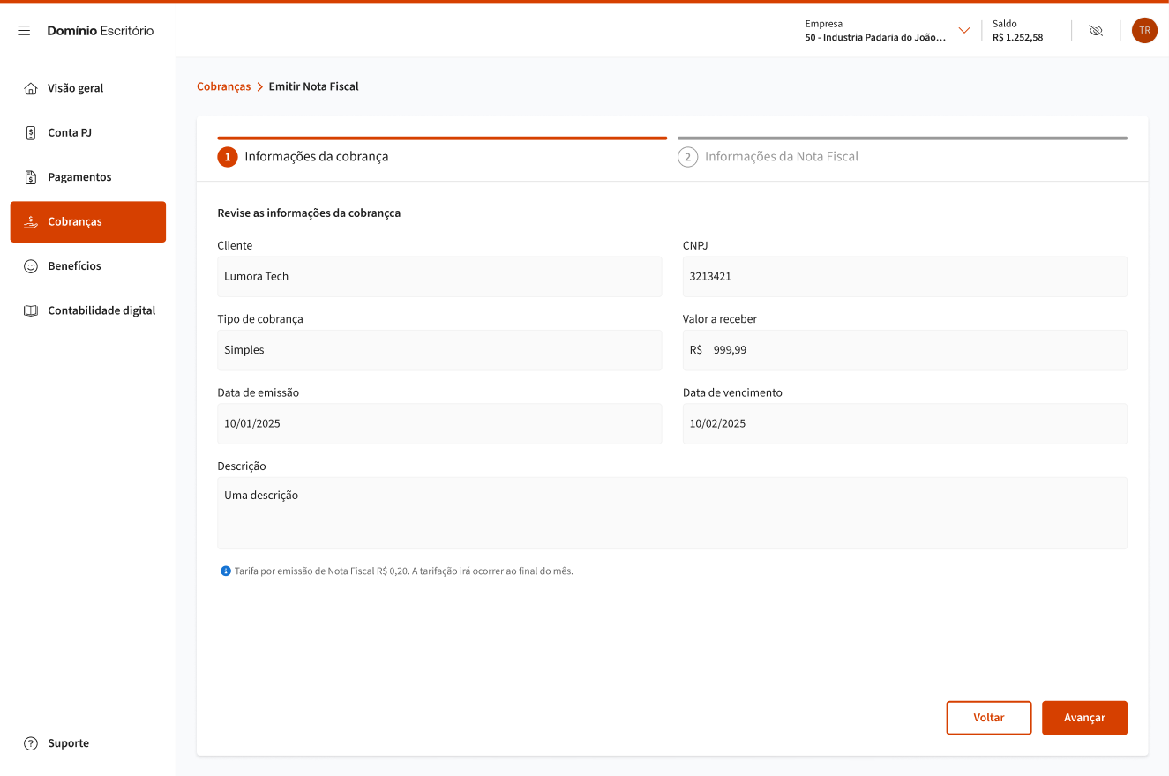Viewport: 1169px width, 776px height.
Task: Click the Conta PJ document icon
Action: click(x=31, y=133)
